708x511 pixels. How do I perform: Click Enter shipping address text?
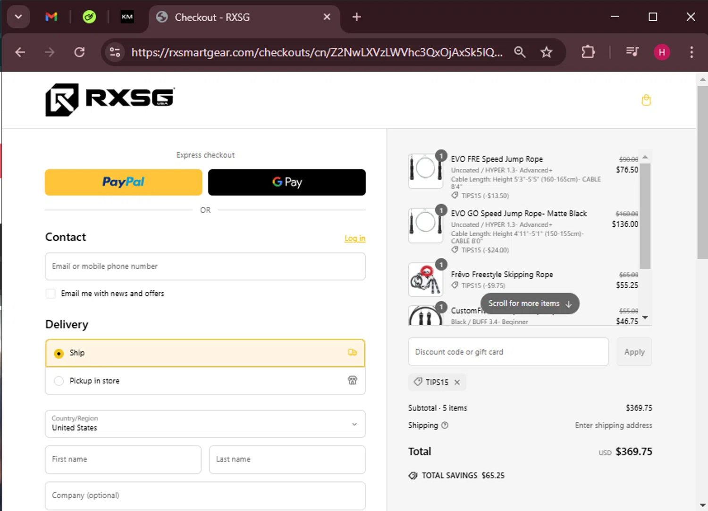tap(614, 425)
